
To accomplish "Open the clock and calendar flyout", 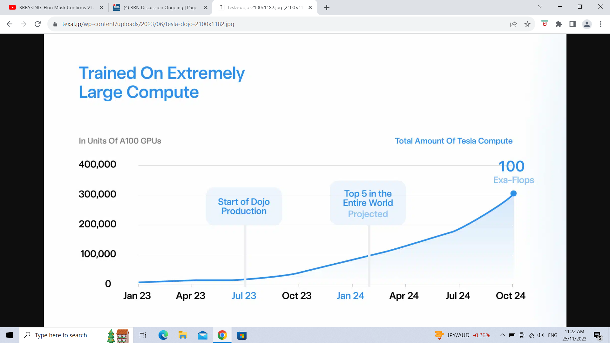I will (574, 335).
